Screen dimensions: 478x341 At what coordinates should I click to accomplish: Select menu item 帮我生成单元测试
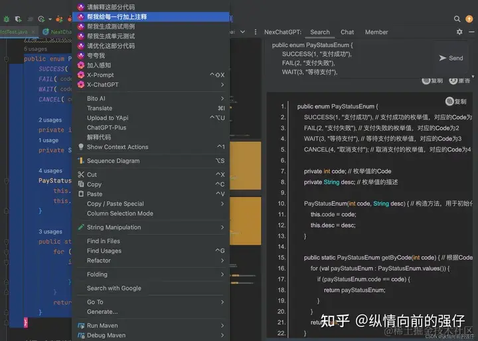[151, 37]
